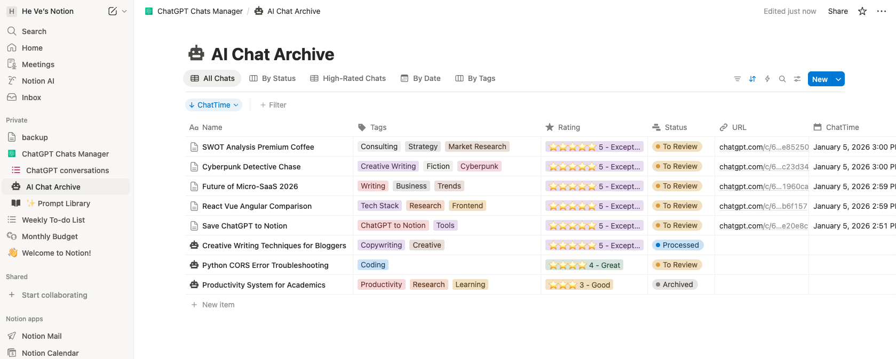Viewport: 896px width, 359px height.
Task: Click the Cyberpunk tag
Action: point(479,166)
